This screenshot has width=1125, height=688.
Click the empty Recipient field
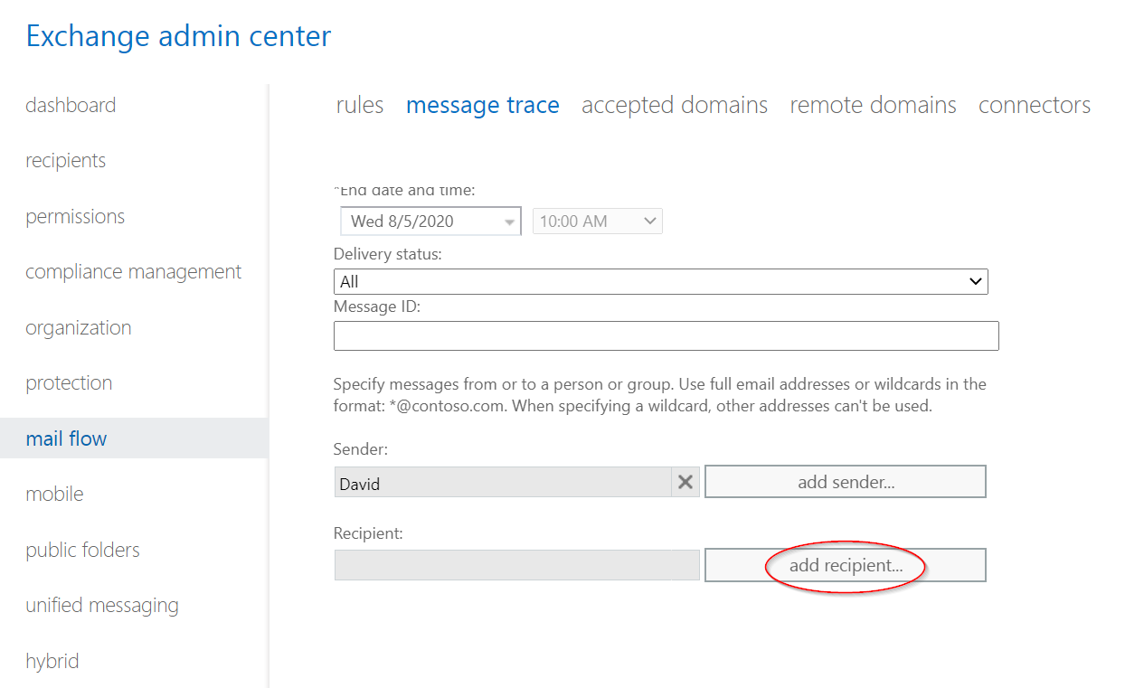pos(516,566)
